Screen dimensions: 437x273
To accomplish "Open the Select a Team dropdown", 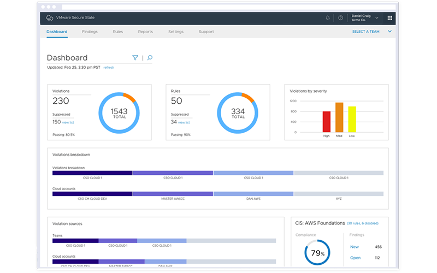I will coord(372,32).
